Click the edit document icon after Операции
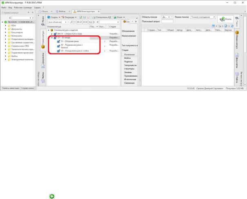The width and height of the screenshot is (247, 199). click(x=81, y=17)
